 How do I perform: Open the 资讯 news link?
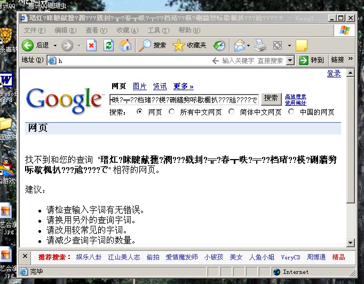click(x=160, y=86)
